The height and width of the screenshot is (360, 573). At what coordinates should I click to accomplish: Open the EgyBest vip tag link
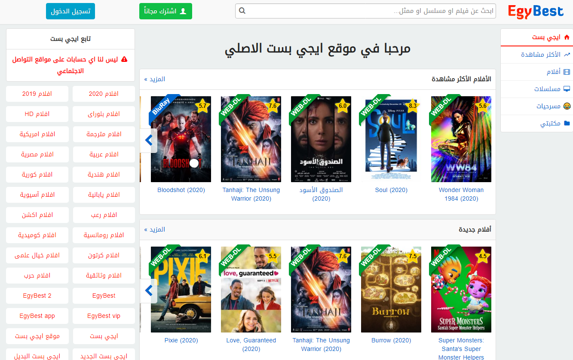[104, 316]
